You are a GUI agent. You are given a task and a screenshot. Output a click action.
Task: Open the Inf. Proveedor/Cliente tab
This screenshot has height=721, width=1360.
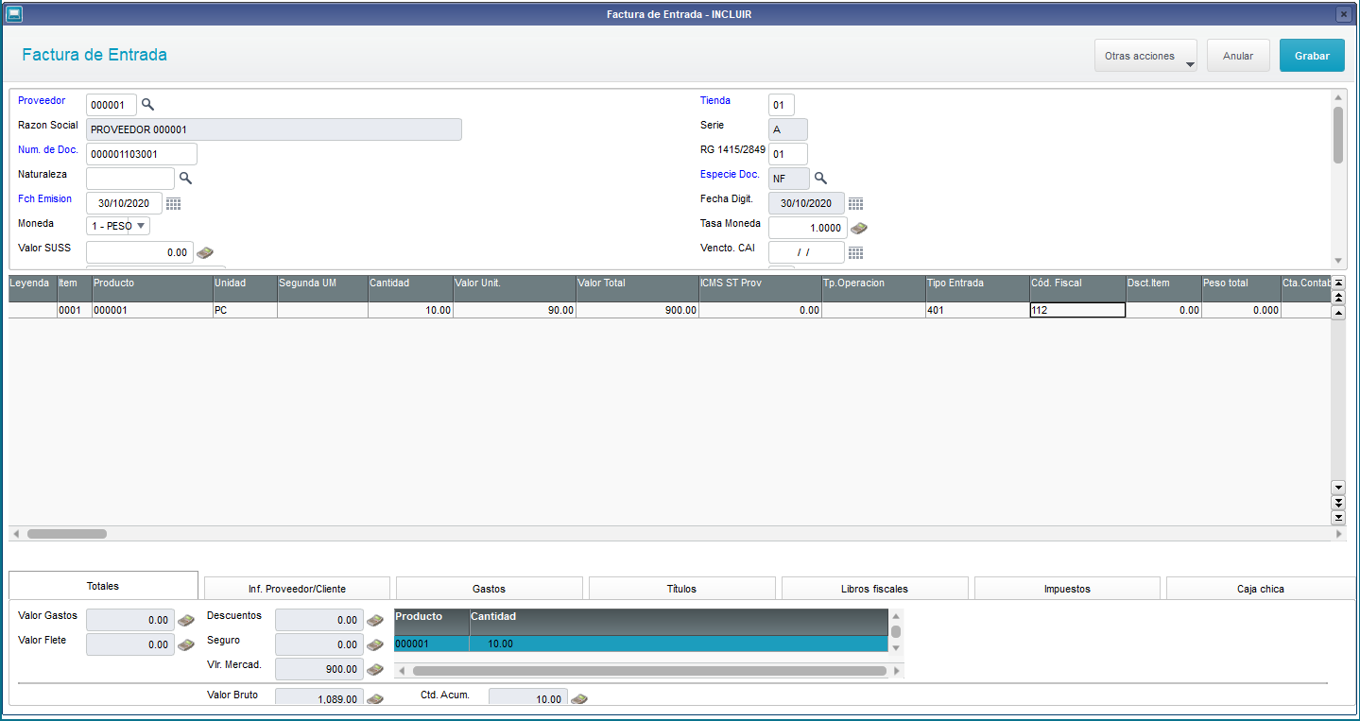pos(297,589)
